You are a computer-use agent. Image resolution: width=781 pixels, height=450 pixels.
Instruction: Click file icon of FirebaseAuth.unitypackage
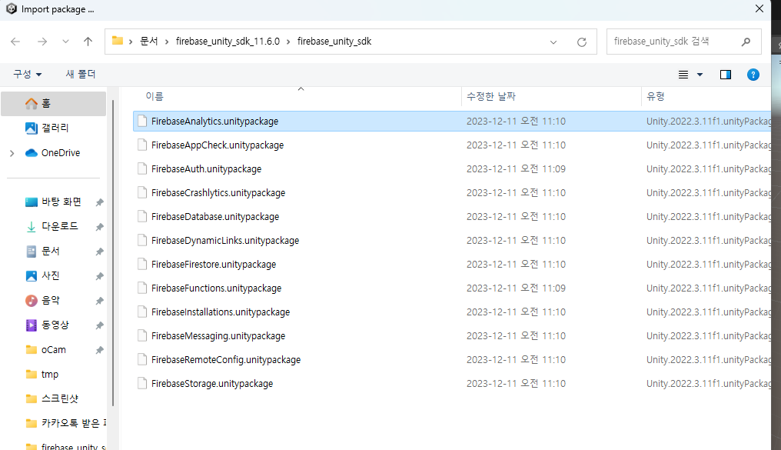pyautogui.click(x=142, y=169)
